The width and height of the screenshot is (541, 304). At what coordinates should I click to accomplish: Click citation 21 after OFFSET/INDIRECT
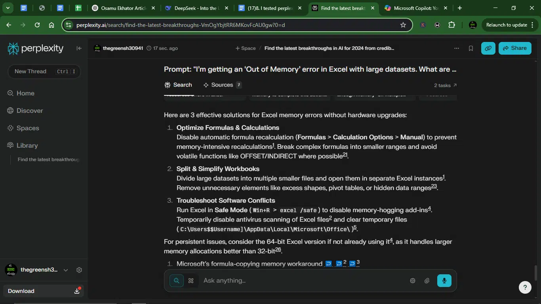(345, 155)
